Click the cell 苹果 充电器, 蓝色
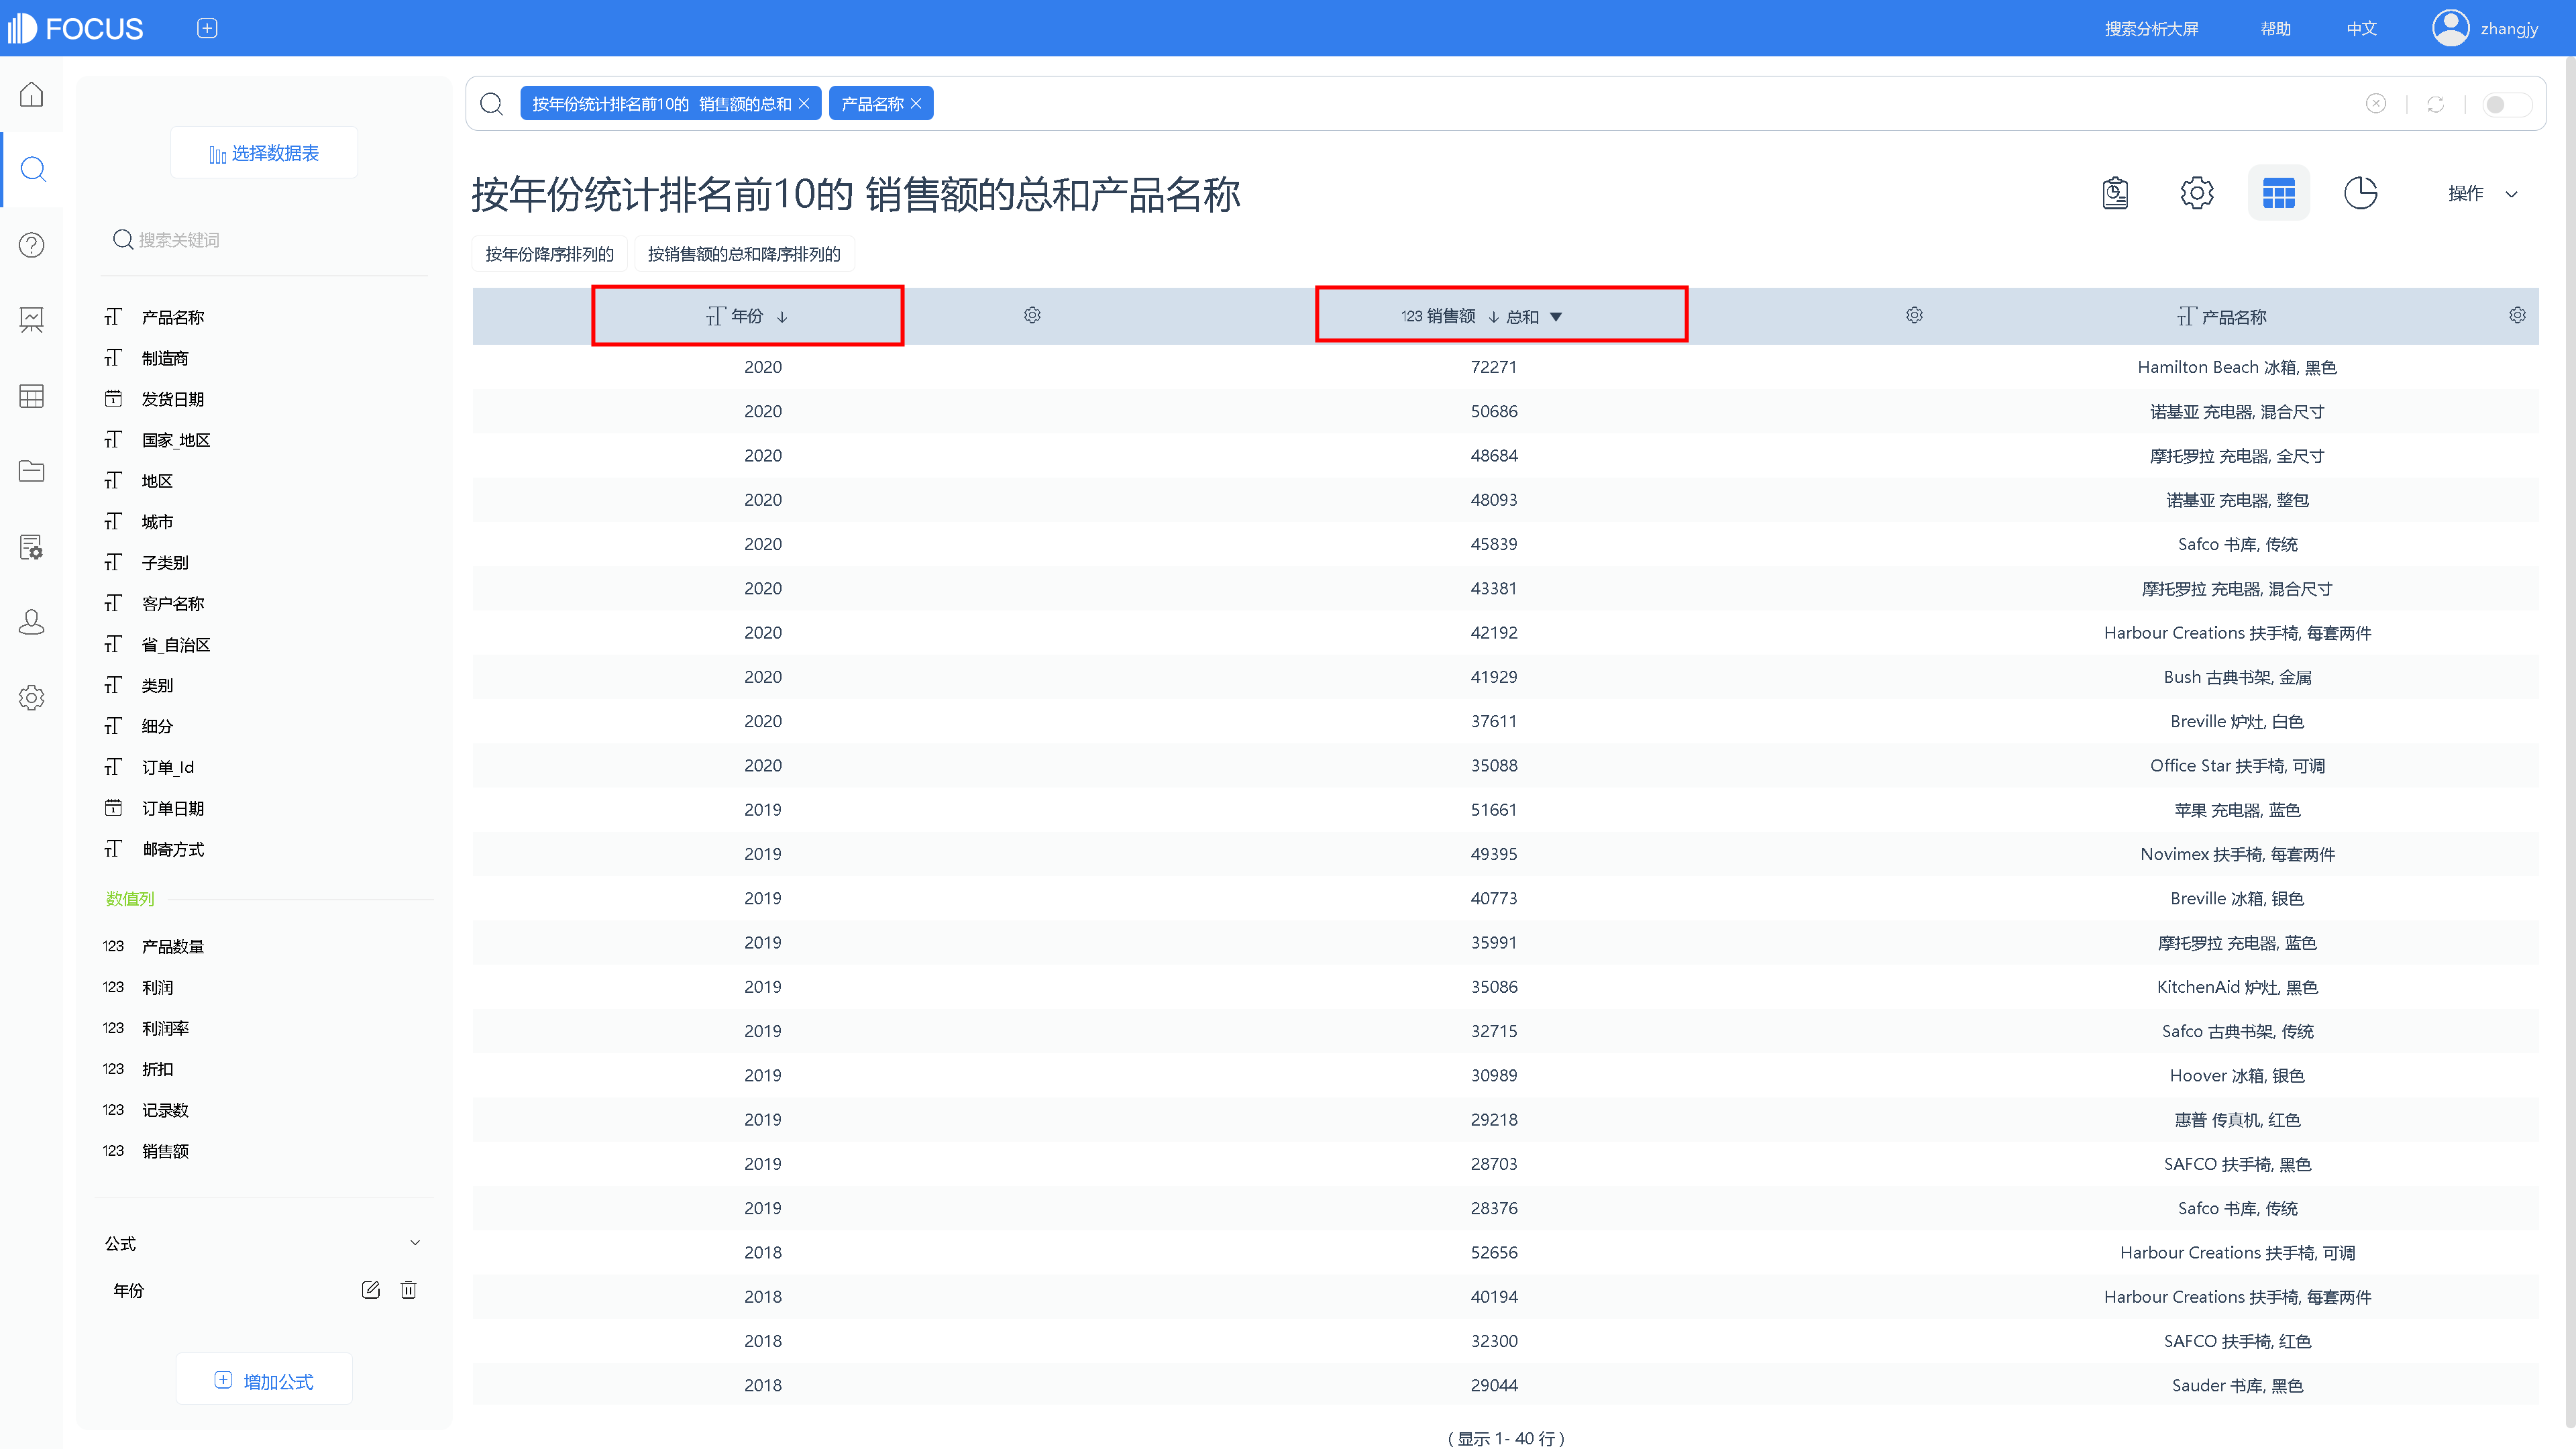Image resolution: width=2576 pixels, height=1449 pixels. pyautogui.click(x=2237, y=810)
